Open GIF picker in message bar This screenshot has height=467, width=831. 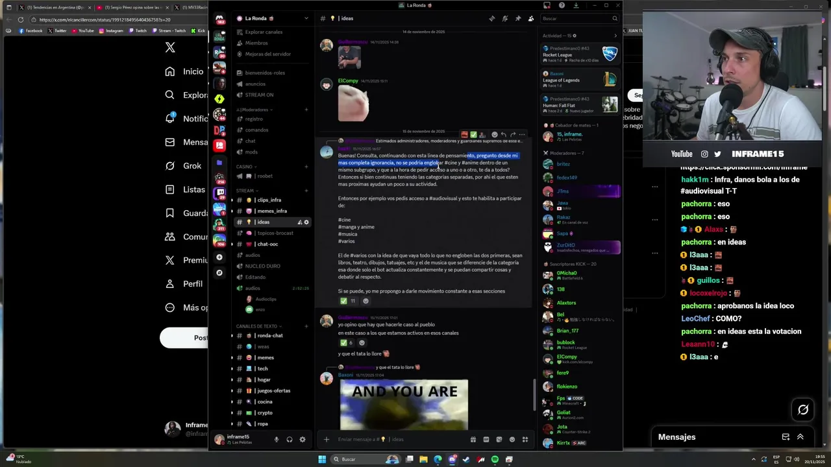tap(486, 439)
